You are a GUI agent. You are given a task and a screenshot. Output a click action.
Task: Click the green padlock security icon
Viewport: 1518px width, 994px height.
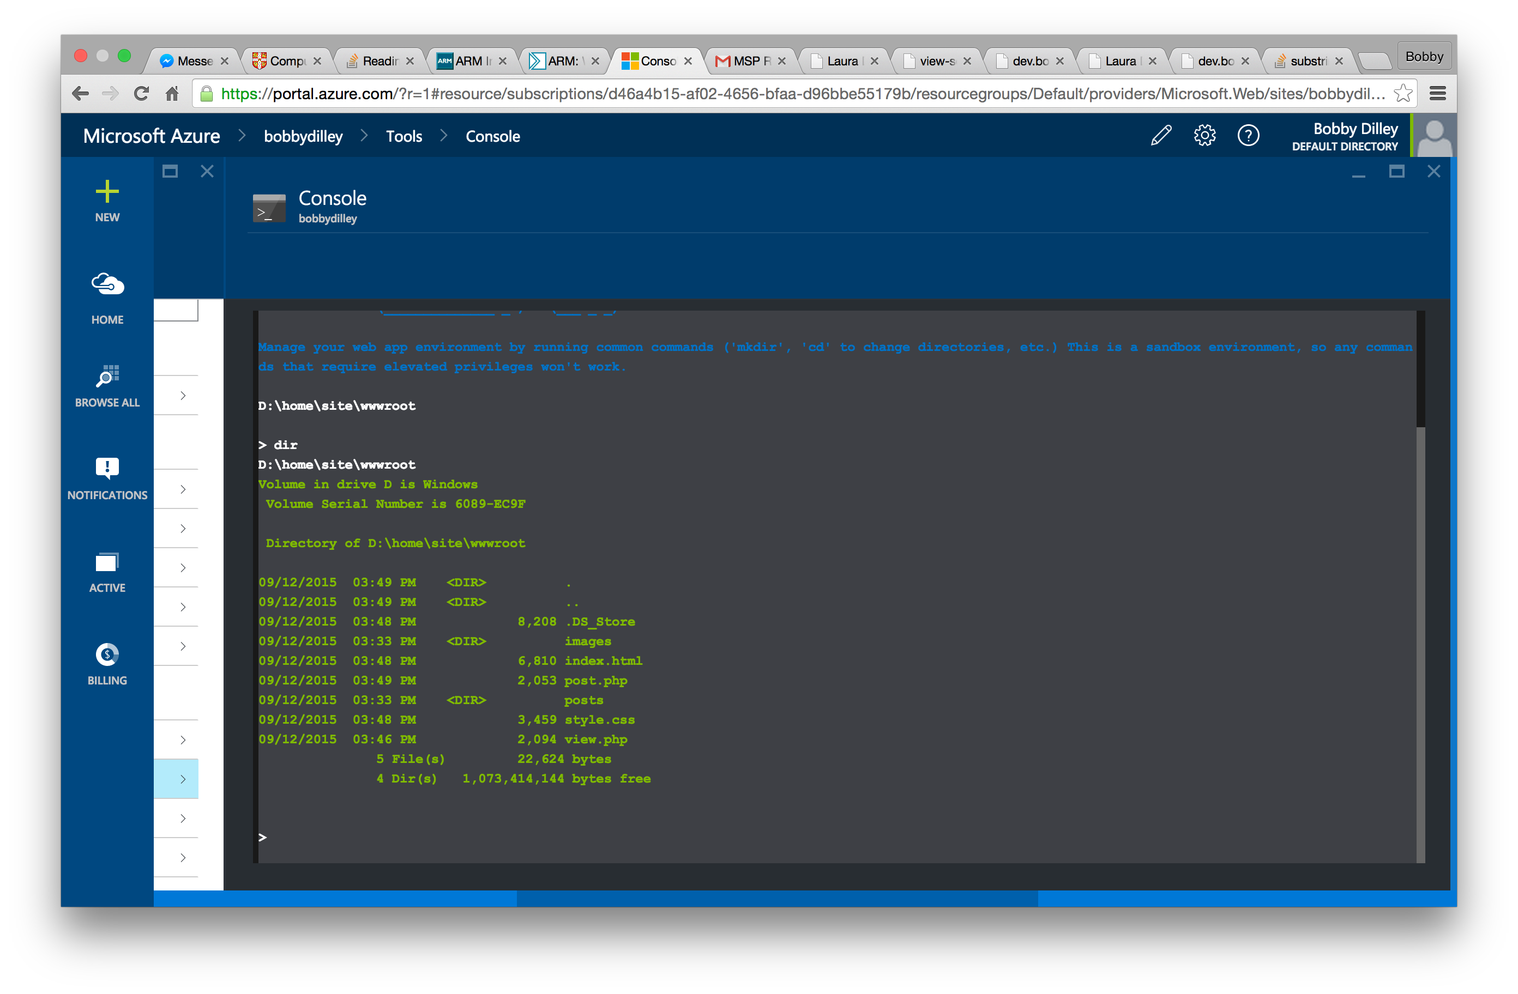(207, 94)
